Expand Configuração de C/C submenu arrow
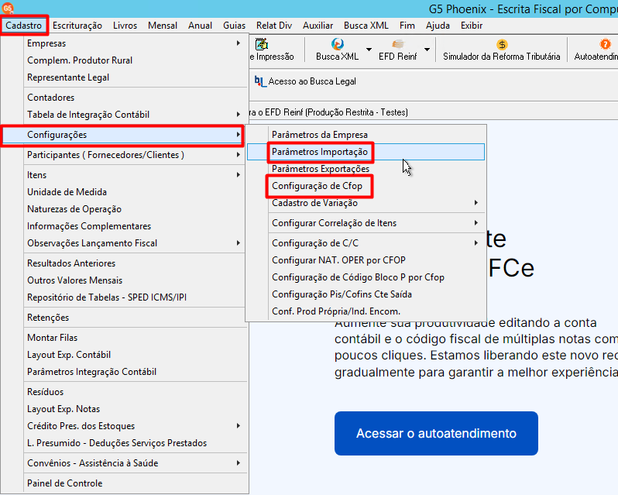618x495 pixels. point(476,242)
